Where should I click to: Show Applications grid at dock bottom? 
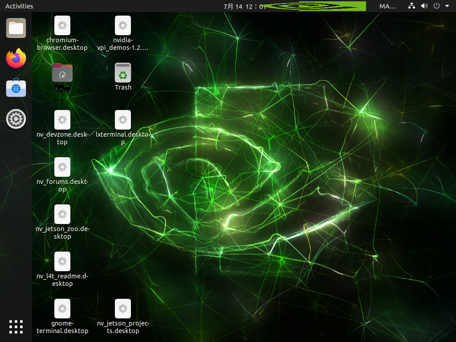click(x=16, y=327)
